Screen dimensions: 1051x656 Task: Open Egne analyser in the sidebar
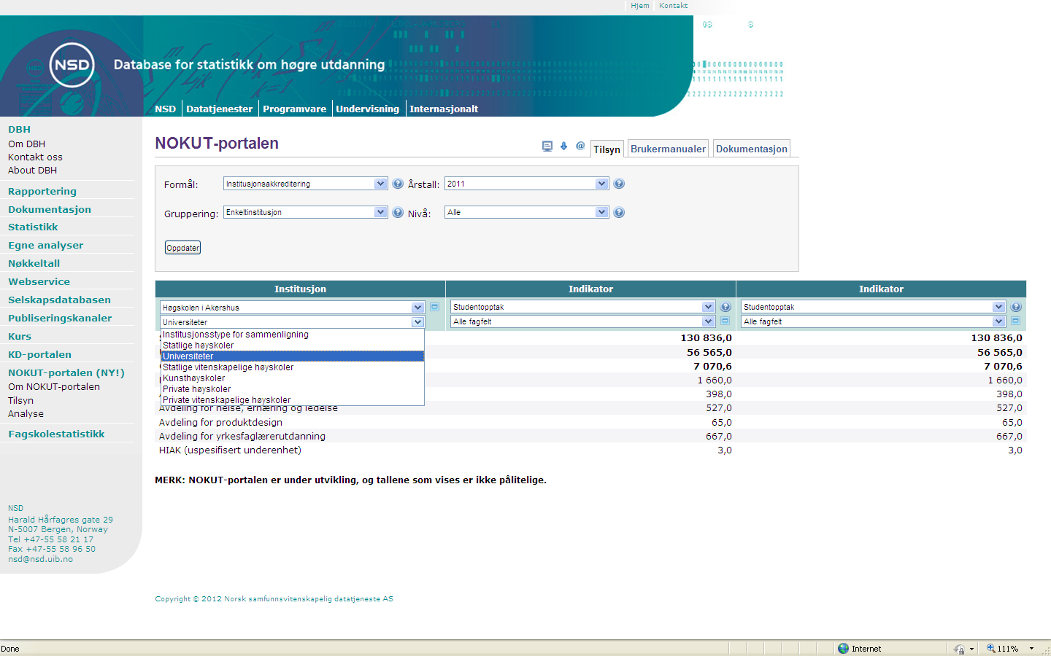click(45, 245)
